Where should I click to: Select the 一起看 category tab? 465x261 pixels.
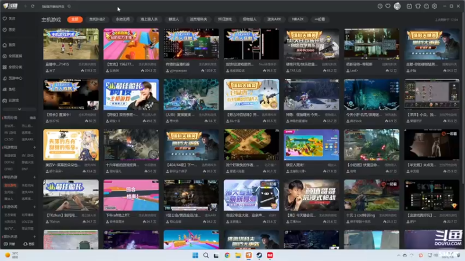coord(320,19)
